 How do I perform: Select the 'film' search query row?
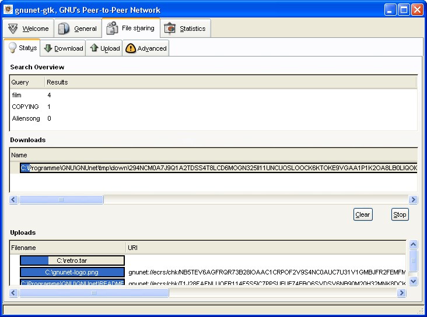213,95
